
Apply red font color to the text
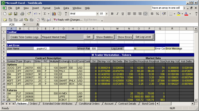[x=186, y=14]
